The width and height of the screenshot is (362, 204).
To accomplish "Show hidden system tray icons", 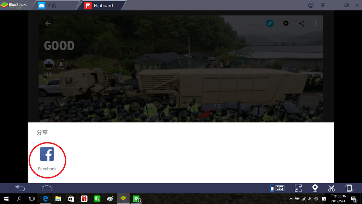I will coord(291,199).
